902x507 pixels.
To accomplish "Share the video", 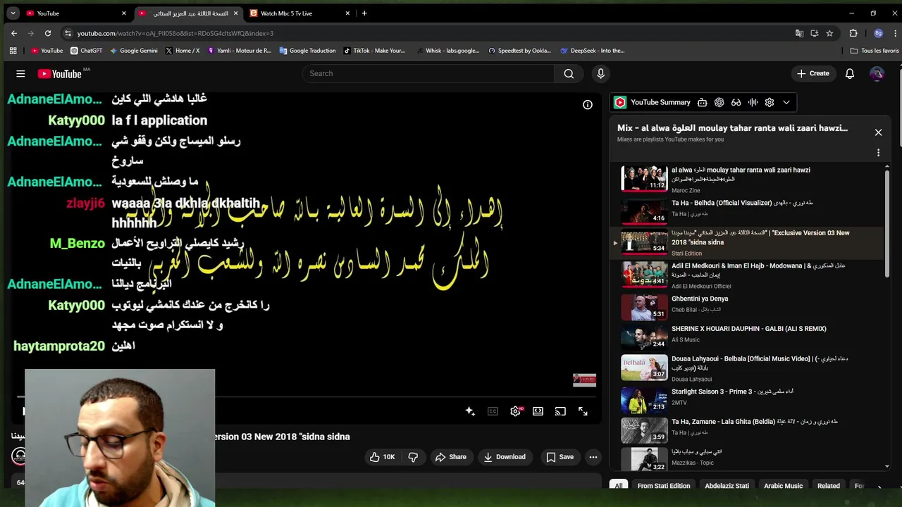I will coord(450,457).
